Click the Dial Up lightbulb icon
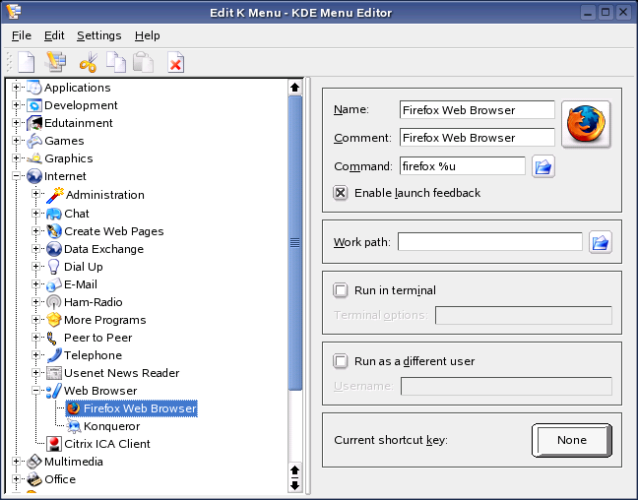This screenshot has width=638, height=500. pyautogui.click(x=54, y=267)
